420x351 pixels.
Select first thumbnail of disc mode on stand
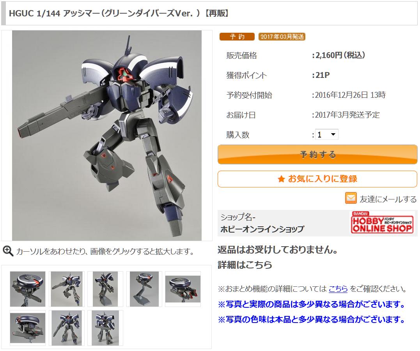click(28, 289)
